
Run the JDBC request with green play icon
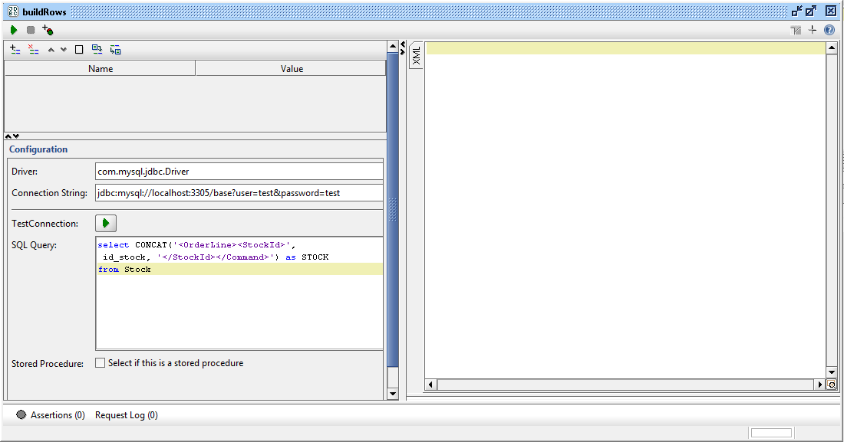click(x=14, y=30)
